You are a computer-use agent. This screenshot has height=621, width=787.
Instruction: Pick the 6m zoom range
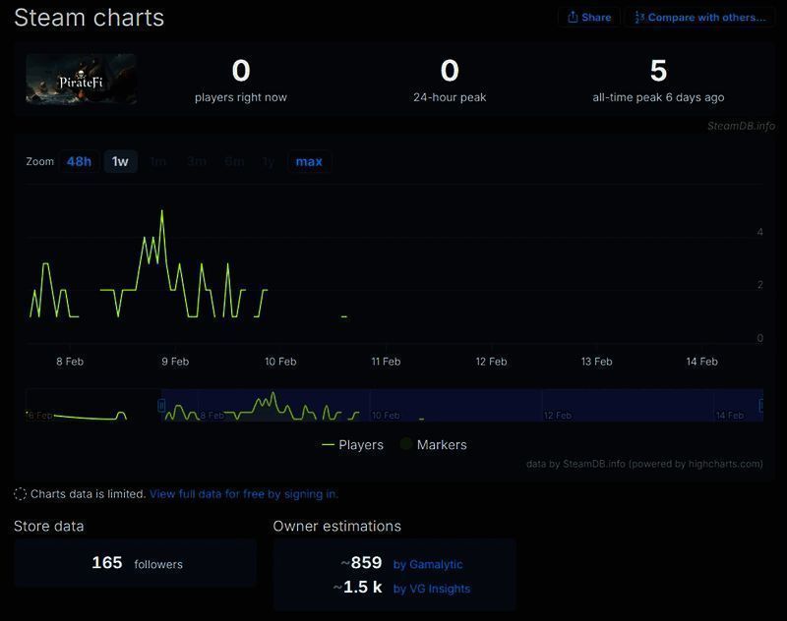(x=234, y=161)
